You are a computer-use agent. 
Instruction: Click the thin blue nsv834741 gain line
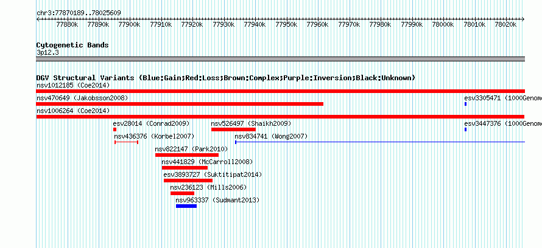pos(380,142)
